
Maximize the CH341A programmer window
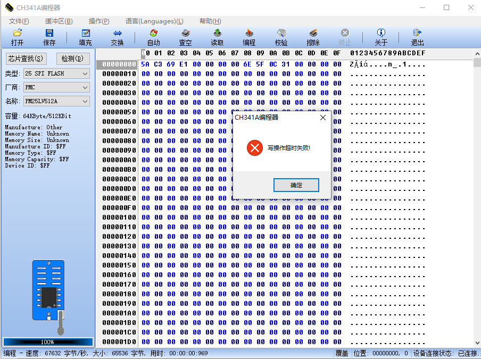(446, 7)
